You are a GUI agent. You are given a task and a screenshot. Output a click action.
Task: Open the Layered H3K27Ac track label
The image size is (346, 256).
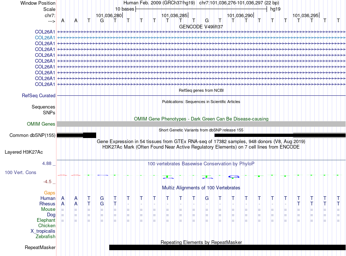point(24,152)
